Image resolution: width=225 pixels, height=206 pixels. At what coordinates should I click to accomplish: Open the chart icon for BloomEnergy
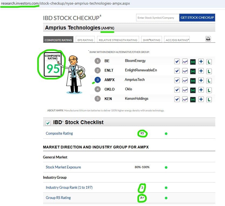coord(185,61)
